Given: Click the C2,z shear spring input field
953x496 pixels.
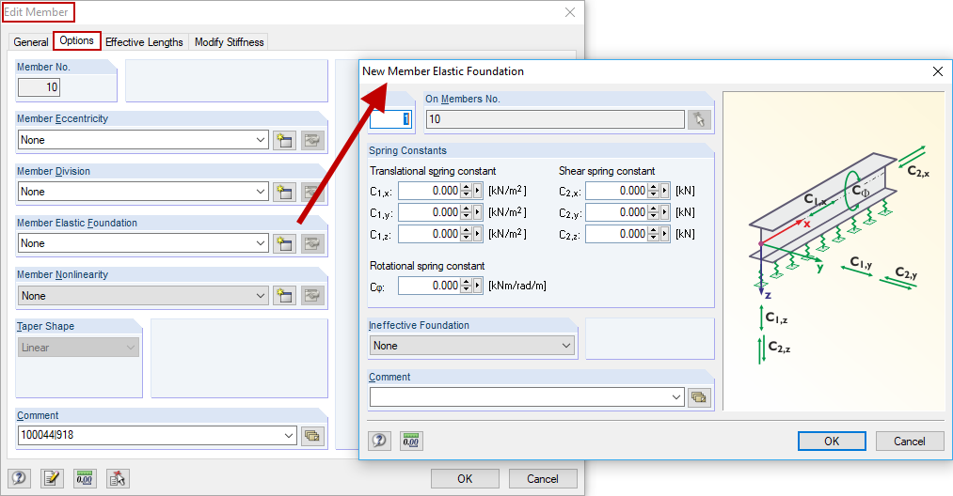Looking at the screenshot, I should [617, 234].
